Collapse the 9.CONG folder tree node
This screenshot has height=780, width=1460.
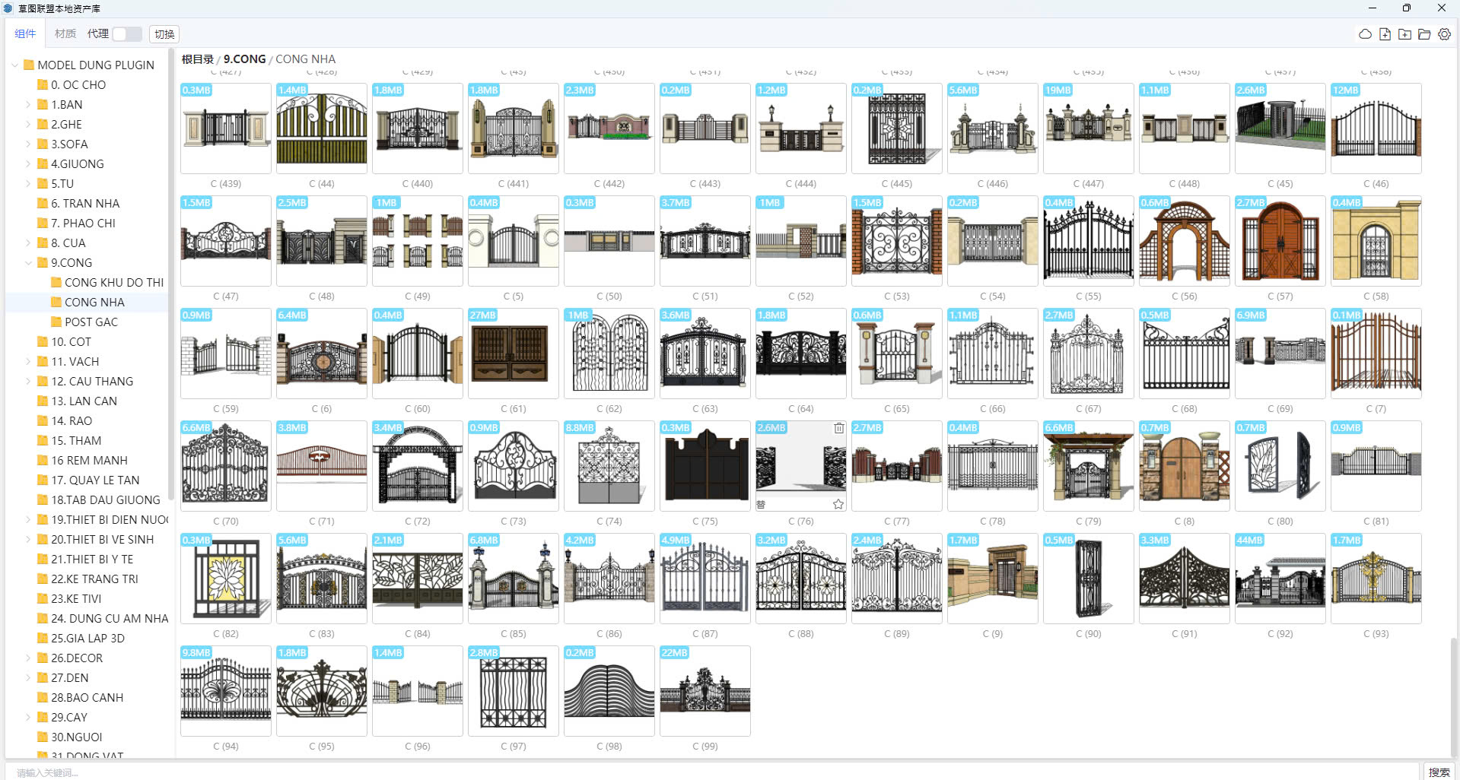click(29, 263)
